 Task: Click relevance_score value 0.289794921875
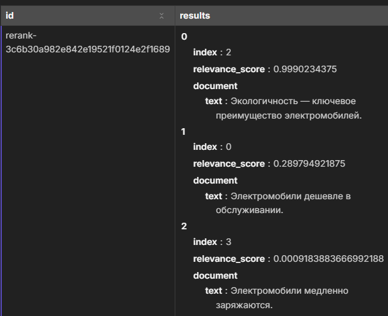coord(309,164)
